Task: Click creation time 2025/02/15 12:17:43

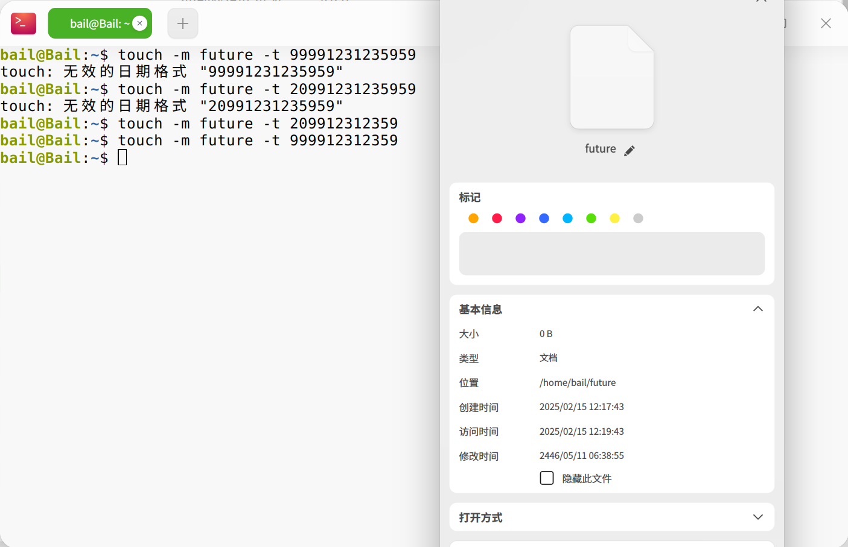Action: coord(582,407)
